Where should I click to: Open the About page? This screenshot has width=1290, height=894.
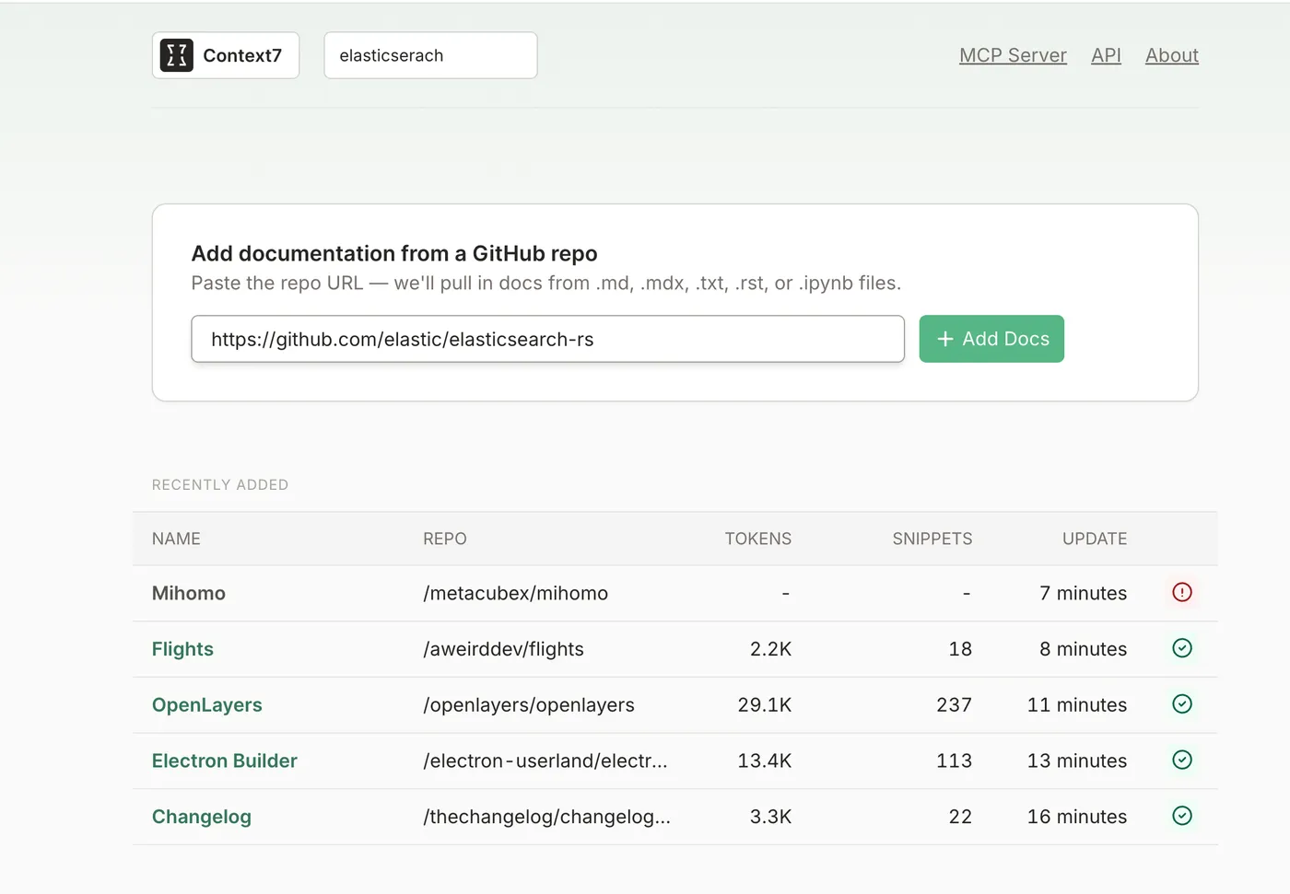point(1171,55)
